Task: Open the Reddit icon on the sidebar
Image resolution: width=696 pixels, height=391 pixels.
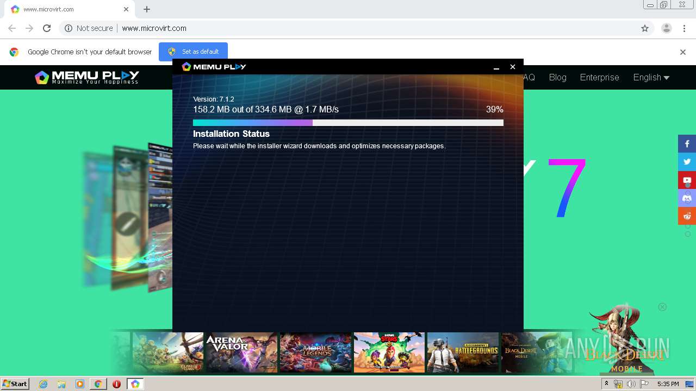Action: [687, 216]
